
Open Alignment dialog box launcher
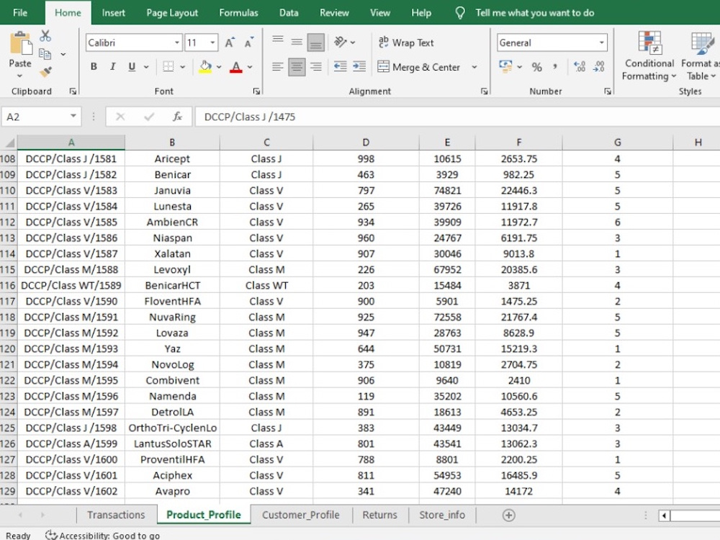pyautogui.click(x=484, y=91)
